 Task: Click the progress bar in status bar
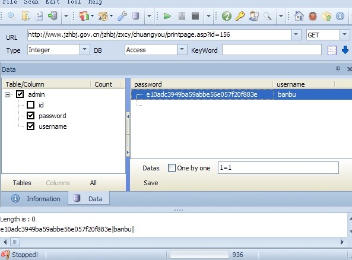[x=199, y=255]
